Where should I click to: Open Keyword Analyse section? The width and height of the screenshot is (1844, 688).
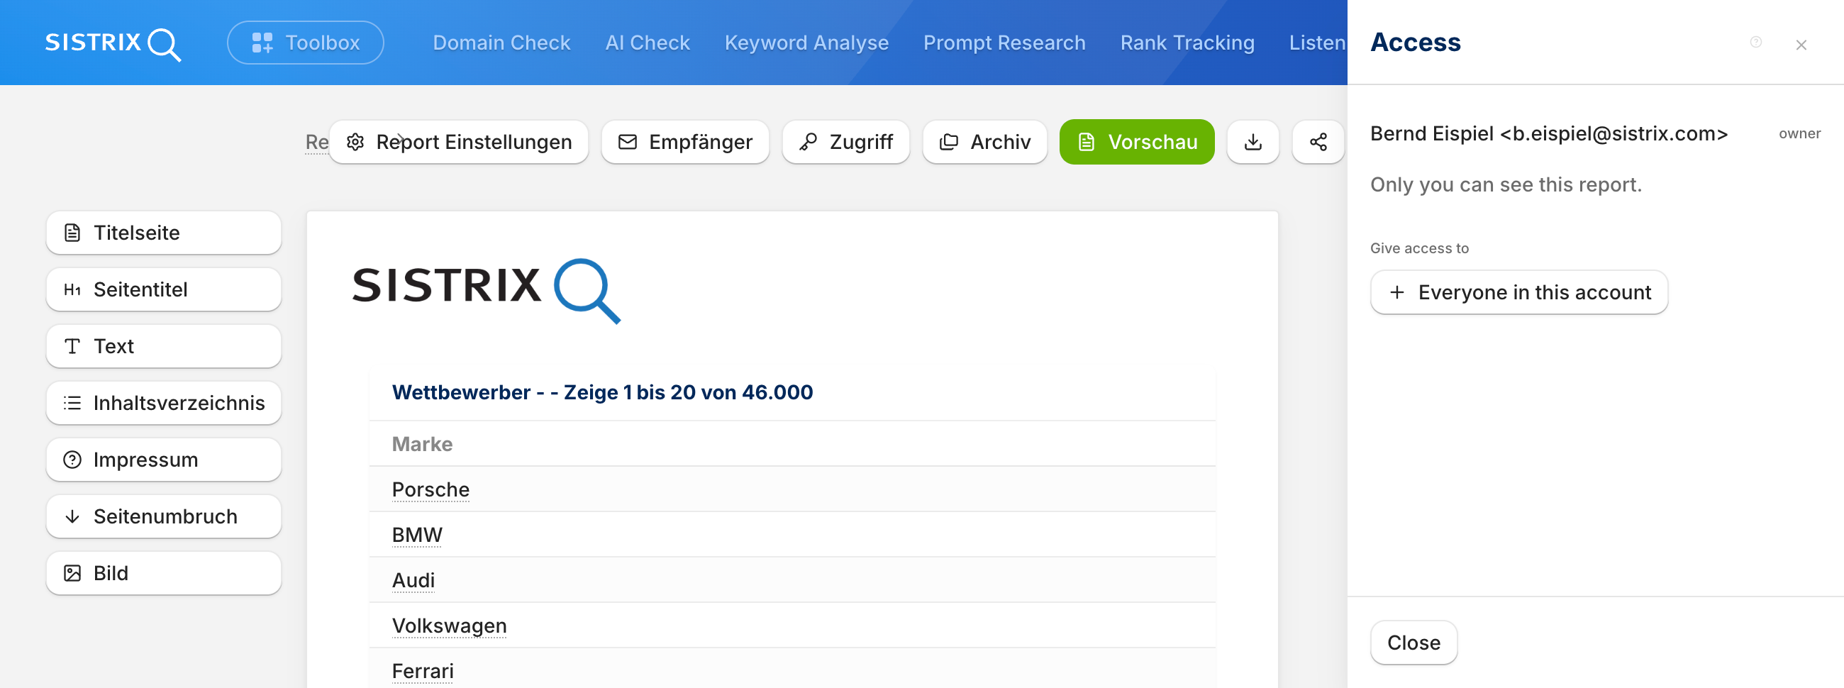[806, 43]
